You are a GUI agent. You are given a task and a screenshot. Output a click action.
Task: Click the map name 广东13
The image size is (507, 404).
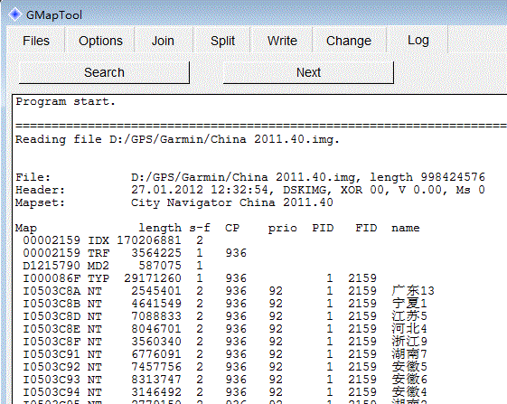pyautogui.click(x=413, y=291)
